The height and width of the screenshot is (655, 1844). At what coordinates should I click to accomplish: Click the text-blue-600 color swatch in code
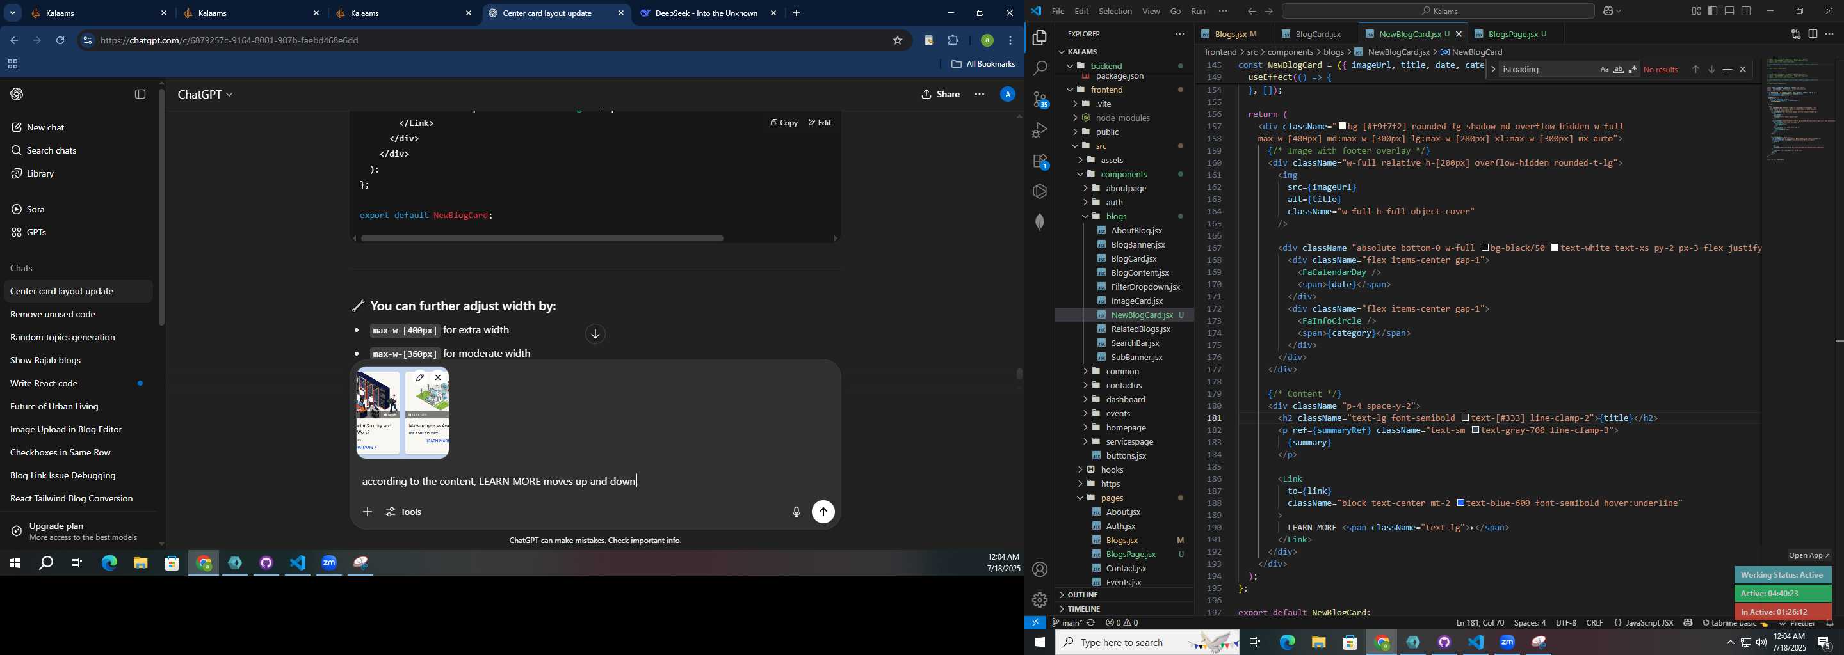point(1461,503)
